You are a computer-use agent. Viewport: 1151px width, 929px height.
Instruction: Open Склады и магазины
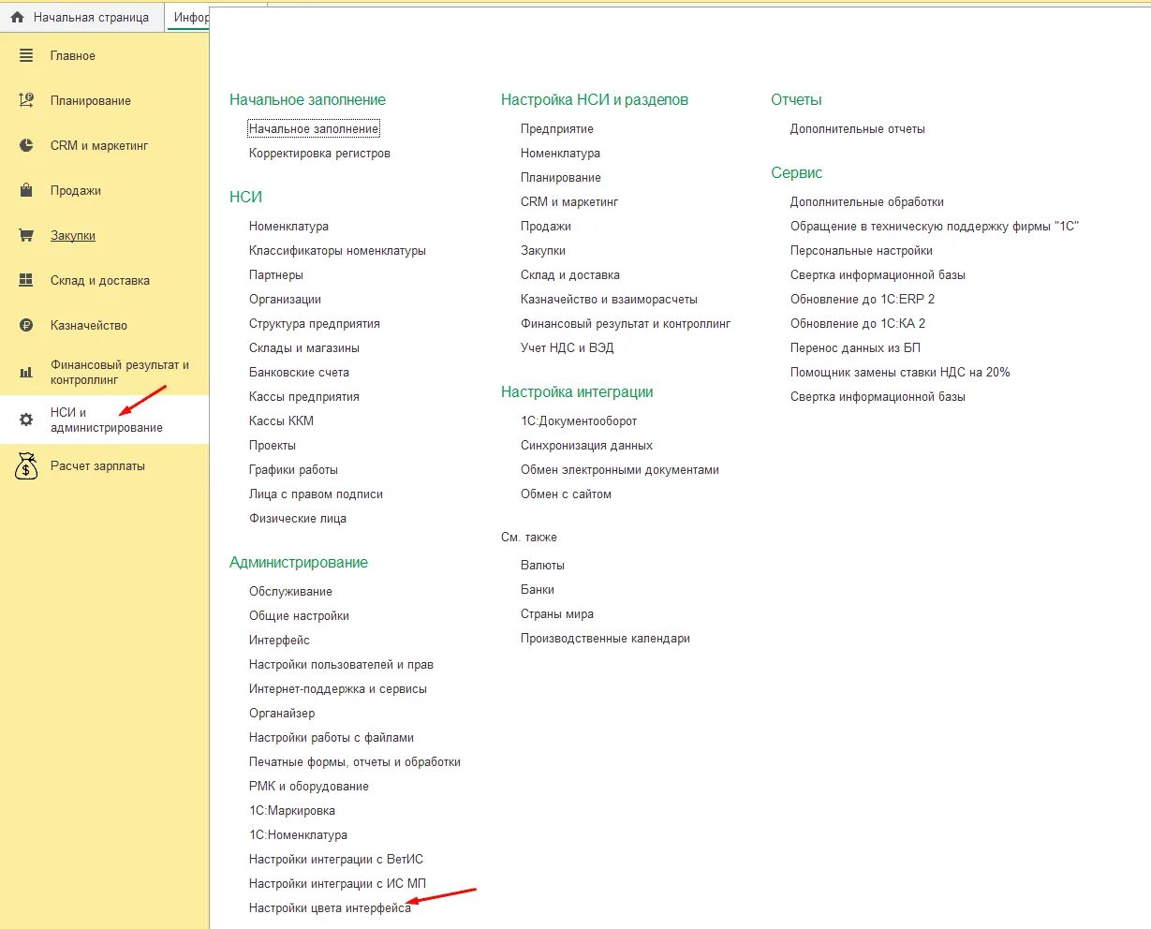point(304,348)
